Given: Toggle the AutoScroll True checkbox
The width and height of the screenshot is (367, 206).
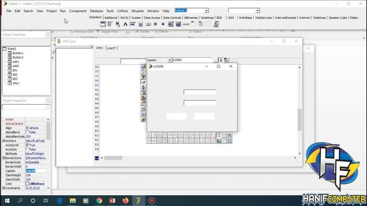Looking at the screenshot, I should point(28,145).
